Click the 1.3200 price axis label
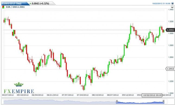Image resolution: width=175 pixels, height=105 pixels. click(x=171, y=21)
